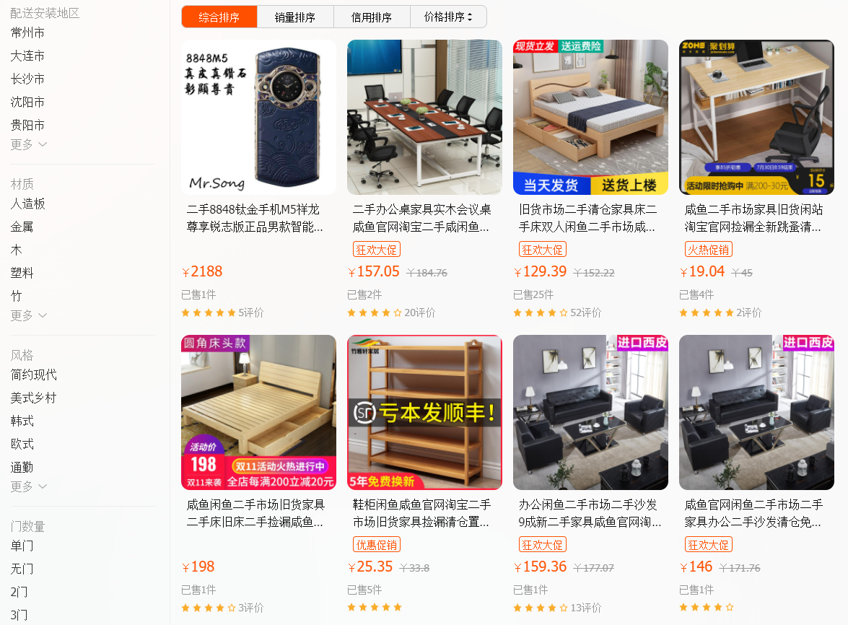Click the 狂欢大促 tag on conference table
Image resolution: width=848 pixels, height=625 pixels.
(377, 250)
